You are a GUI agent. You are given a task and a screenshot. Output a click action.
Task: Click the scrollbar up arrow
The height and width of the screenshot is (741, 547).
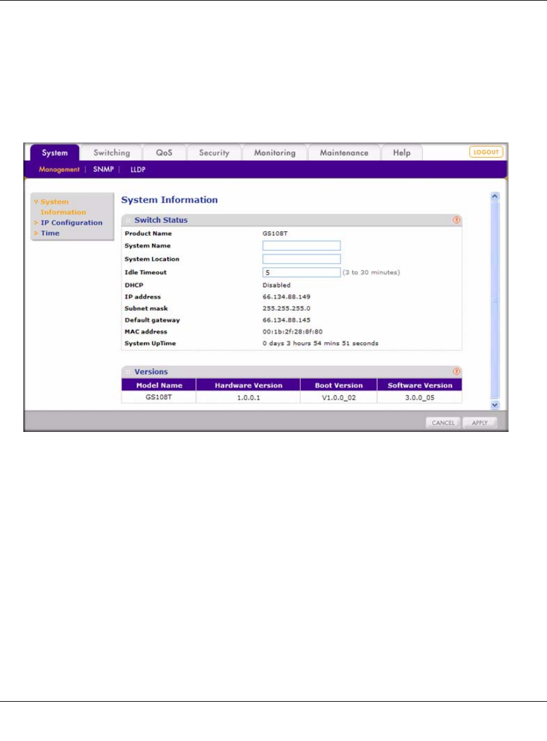494,196
